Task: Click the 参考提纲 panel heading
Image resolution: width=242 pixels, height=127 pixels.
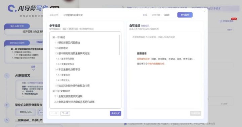Action: tap(55, 26)
